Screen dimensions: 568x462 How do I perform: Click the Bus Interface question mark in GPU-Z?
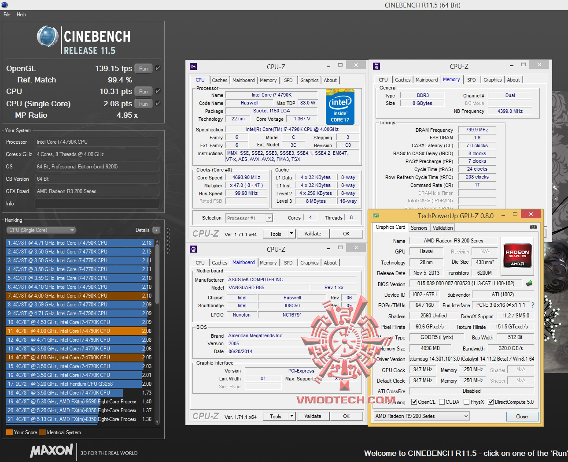tap(533, 305)
